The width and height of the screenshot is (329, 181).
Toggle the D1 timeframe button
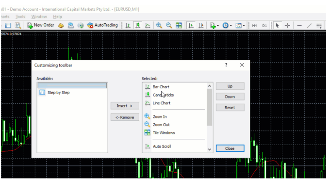pos(264,25)
